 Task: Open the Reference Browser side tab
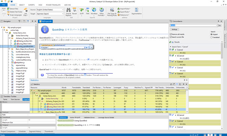225,41
